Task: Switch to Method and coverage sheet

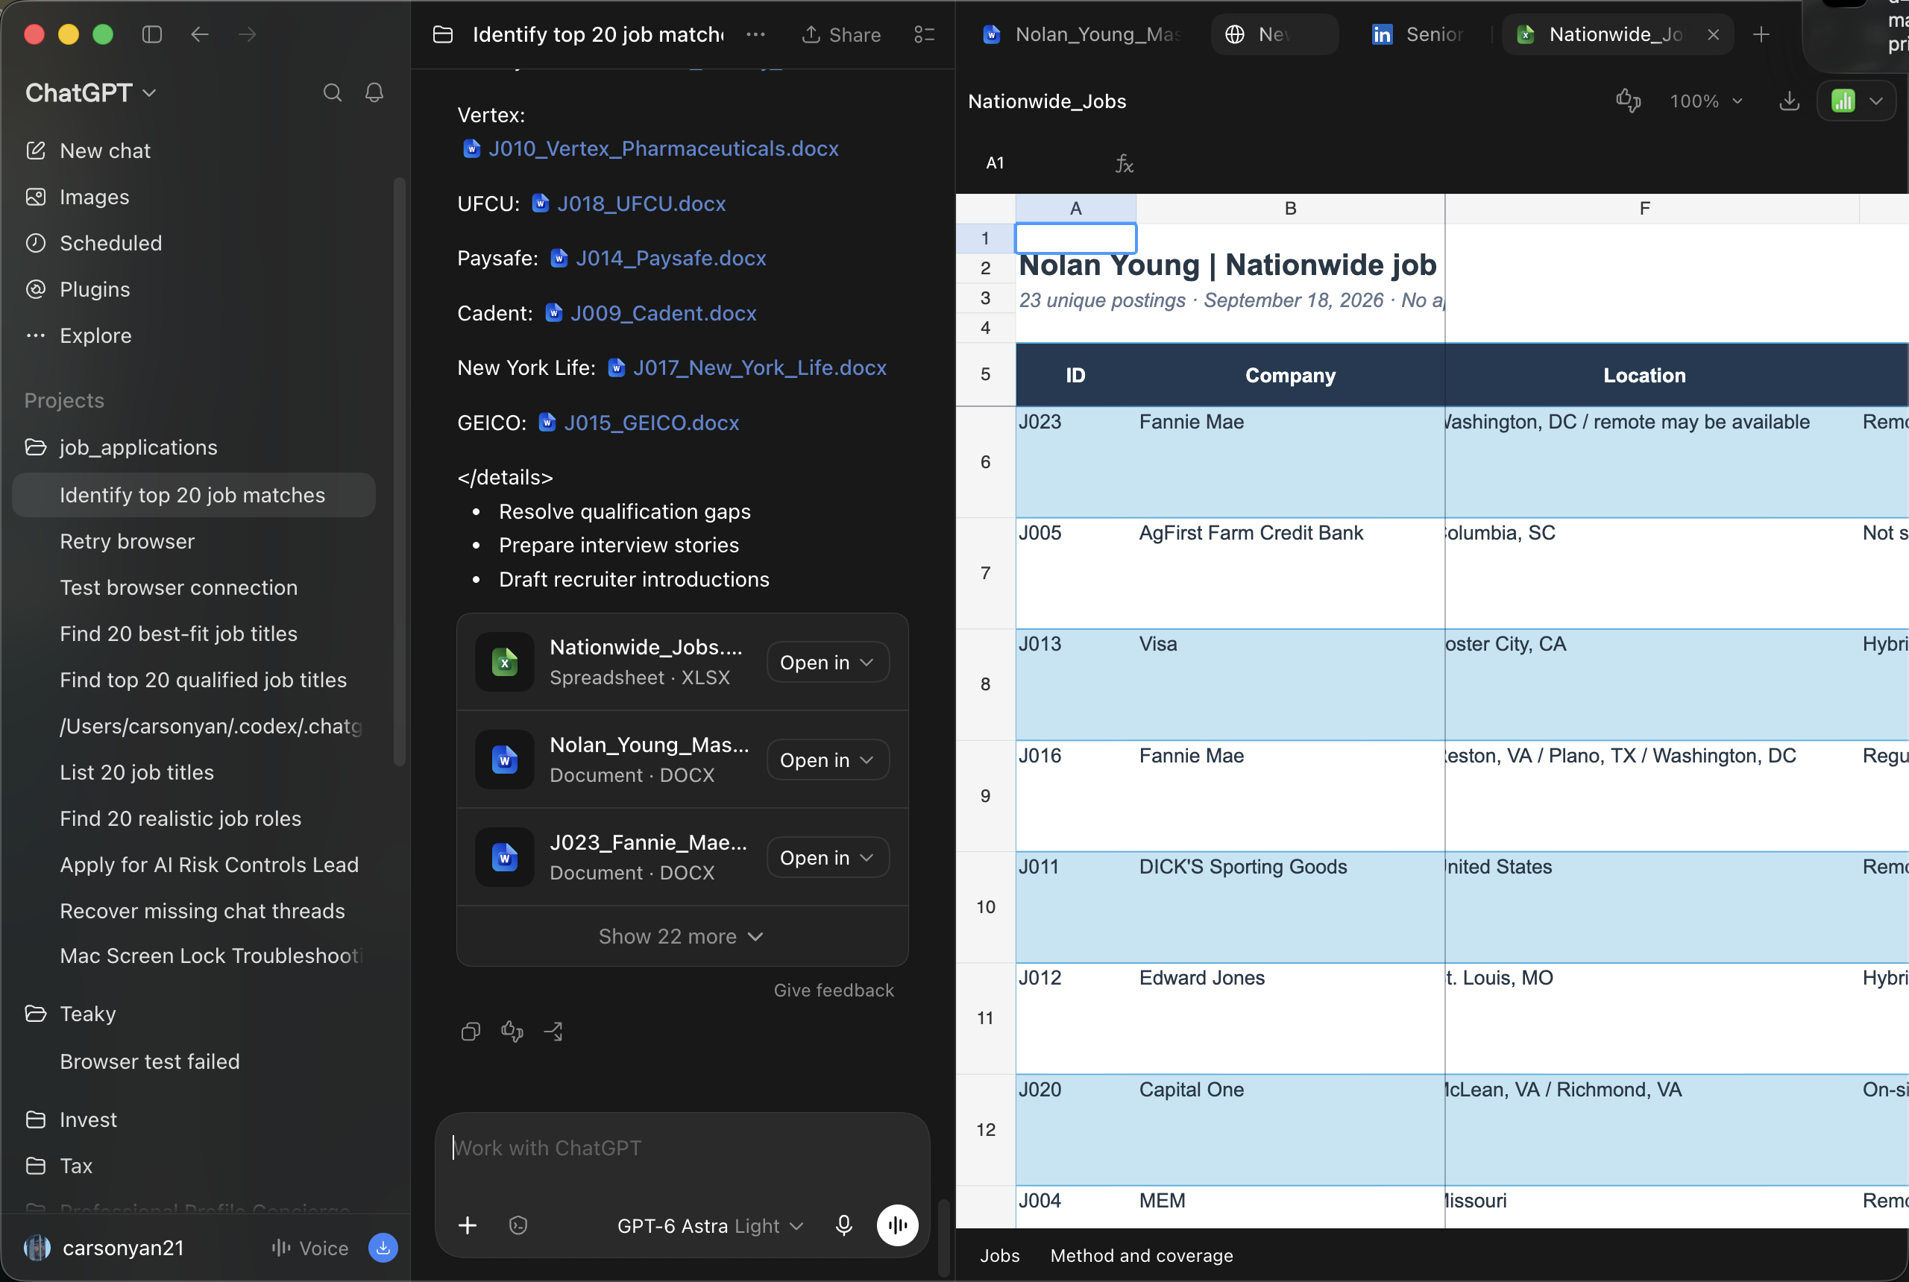Action: click(1141, 1256)
